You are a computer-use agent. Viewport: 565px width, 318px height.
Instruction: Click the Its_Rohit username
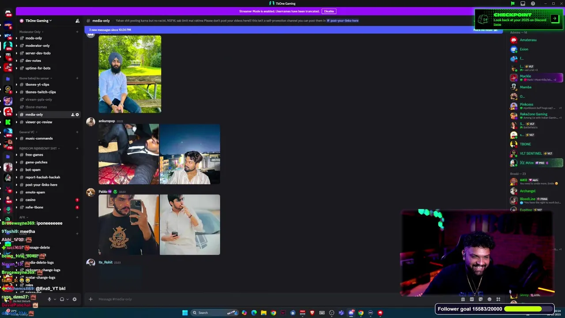[x=105, y=262]
